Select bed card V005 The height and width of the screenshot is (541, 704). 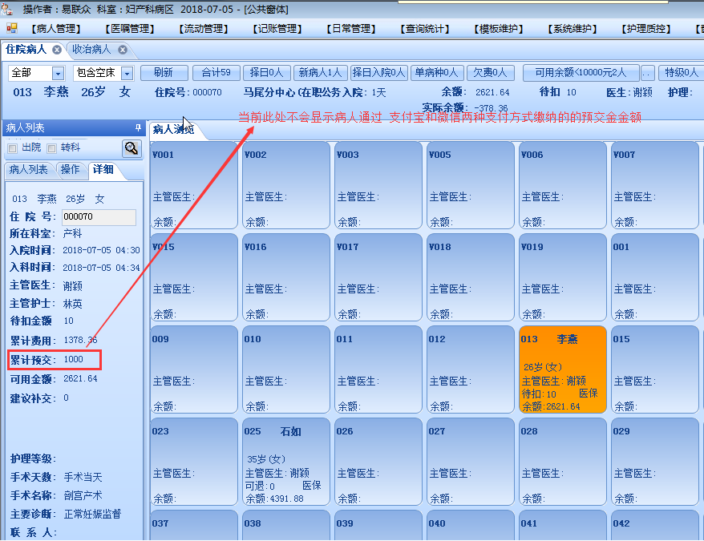click(x=470, y=185)
